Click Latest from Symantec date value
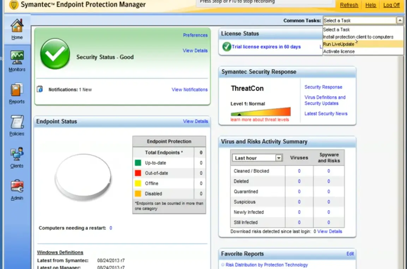This screenshot has height=269, width=407. tap(111, 260)
